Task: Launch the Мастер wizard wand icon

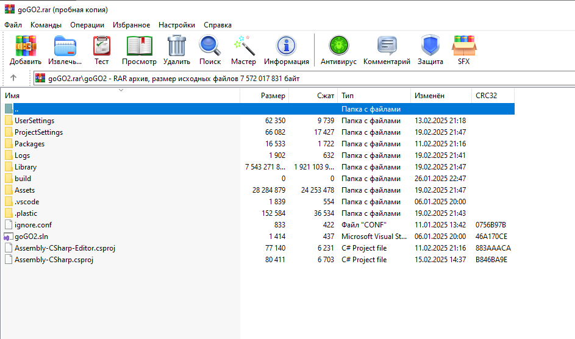Action: (x=243, y=46)
